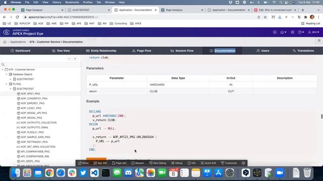The height and width of the screenshot is (181, 323).
Task: Open Visual Studio Code from the Dock
Action: (x=94, y=173)
